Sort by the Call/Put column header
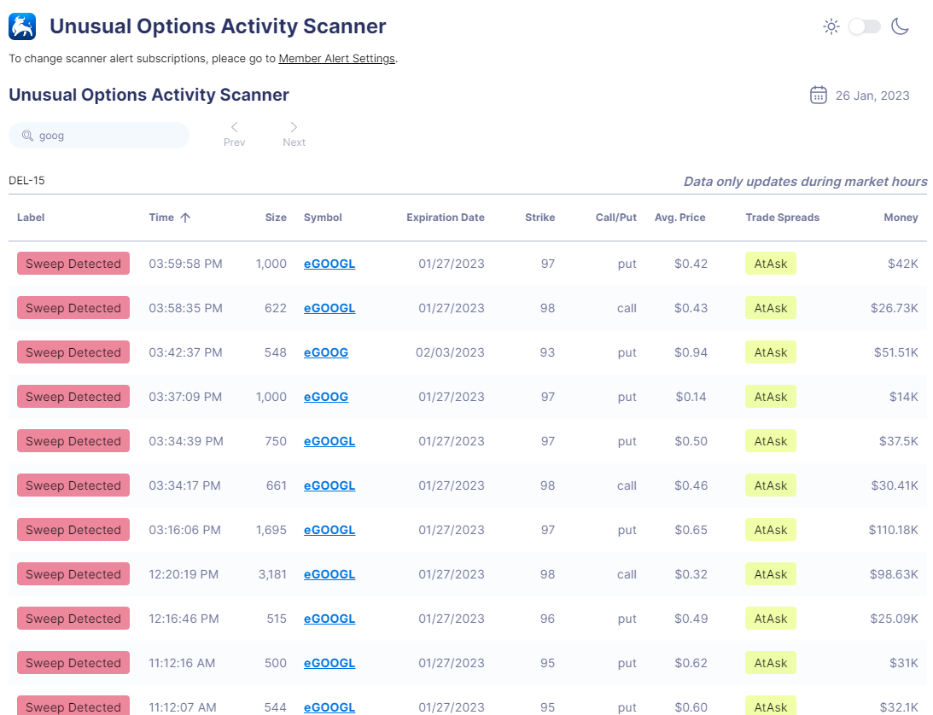Viewport: 933px width, 715px height. point(615,218)
